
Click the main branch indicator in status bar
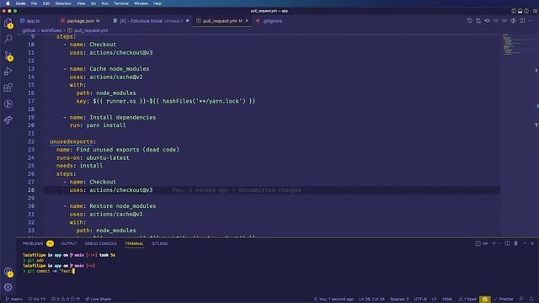point(14,300)
